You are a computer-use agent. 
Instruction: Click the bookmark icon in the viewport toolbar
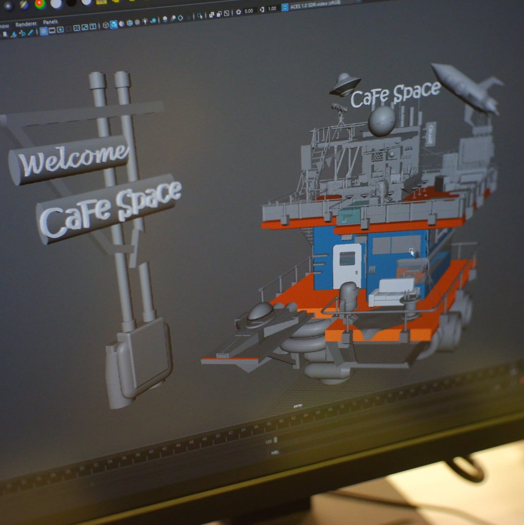click(5, 34)
